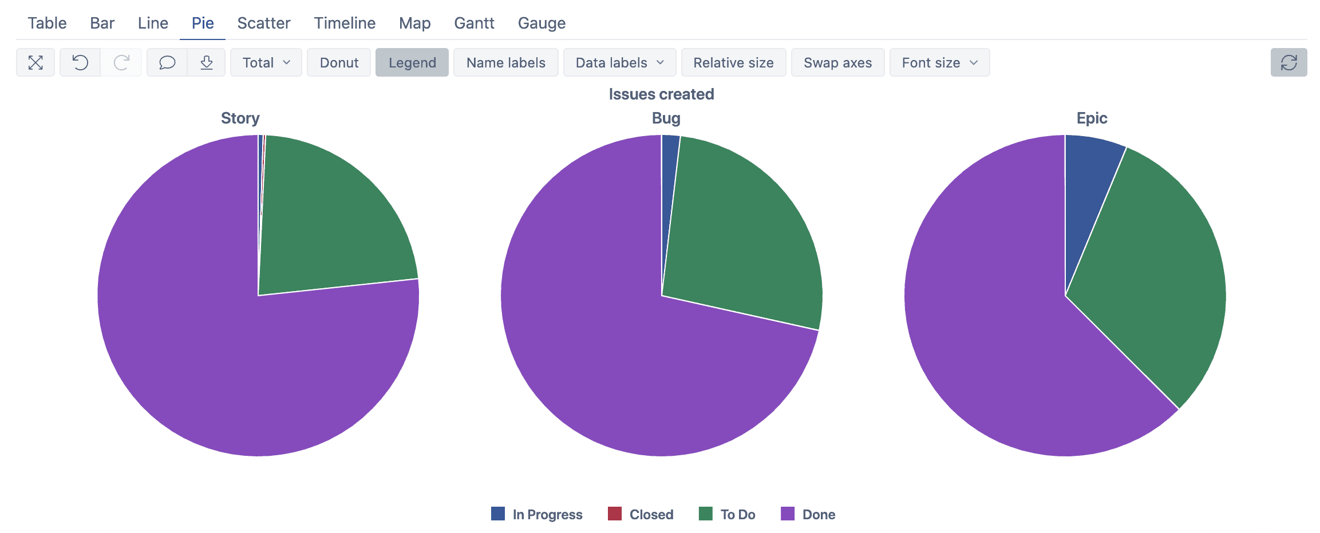This screenshot has width=1320, height=533.
Task: Expand the chart to fullscreen
Action: coord(35,62)
